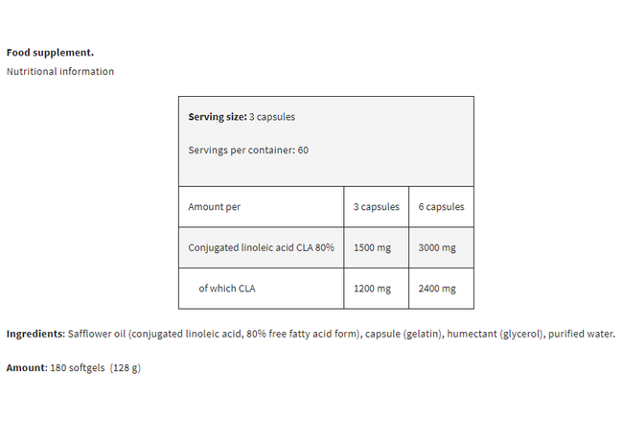Click the "1200 mg" table value
The image size is (623, 443).
[372, 288]
